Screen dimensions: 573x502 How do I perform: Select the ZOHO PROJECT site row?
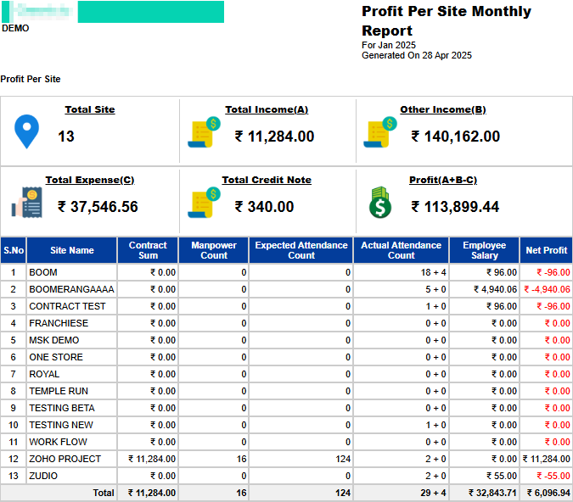[65, 459]
